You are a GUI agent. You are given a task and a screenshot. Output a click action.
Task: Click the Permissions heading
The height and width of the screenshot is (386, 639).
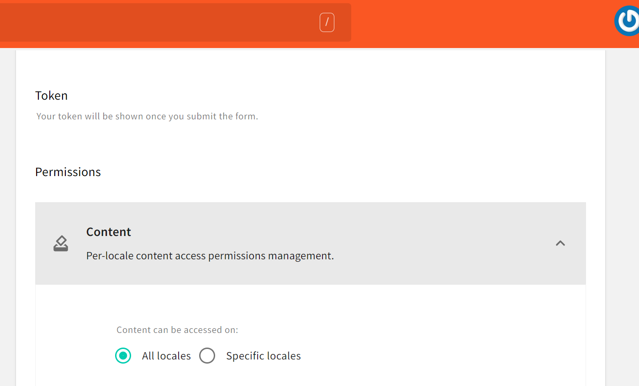68,172
